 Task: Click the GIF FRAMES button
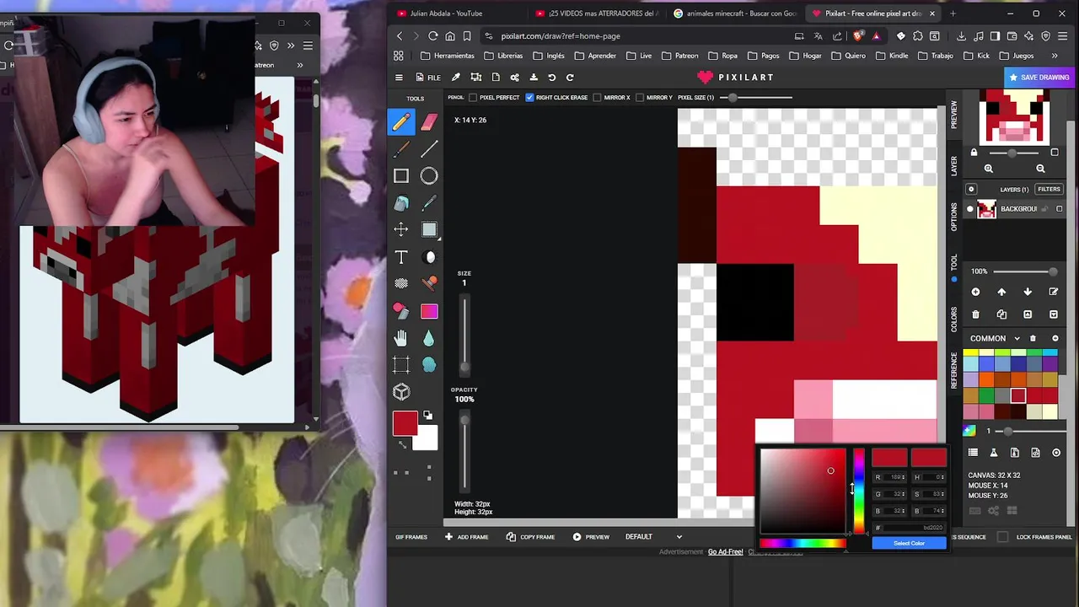click(x=411, y=537)
